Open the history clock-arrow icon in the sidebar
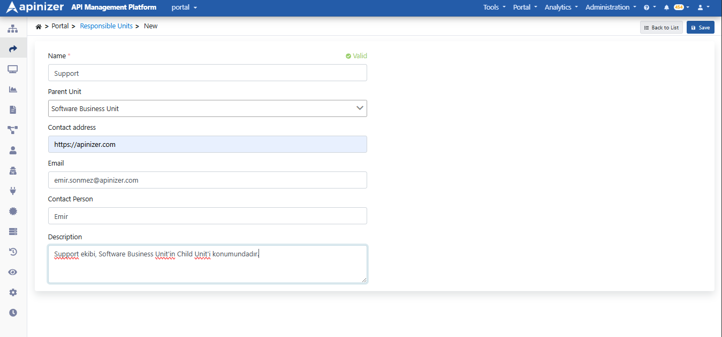Screen dimensions: 722x337 tap(13, 252)
